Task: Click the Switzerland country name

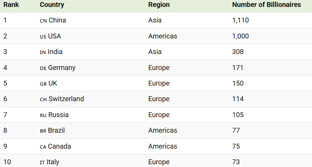Action: point(66,99)
